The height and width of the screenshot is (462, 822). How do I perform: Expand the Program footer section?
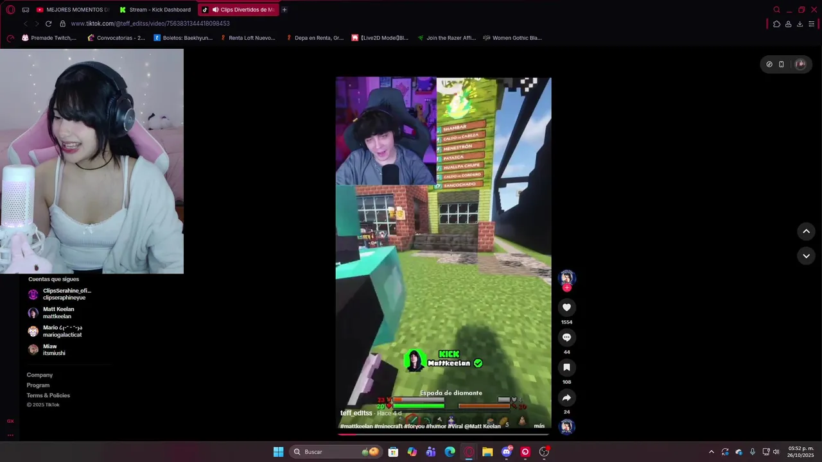[x=38, y=385]
